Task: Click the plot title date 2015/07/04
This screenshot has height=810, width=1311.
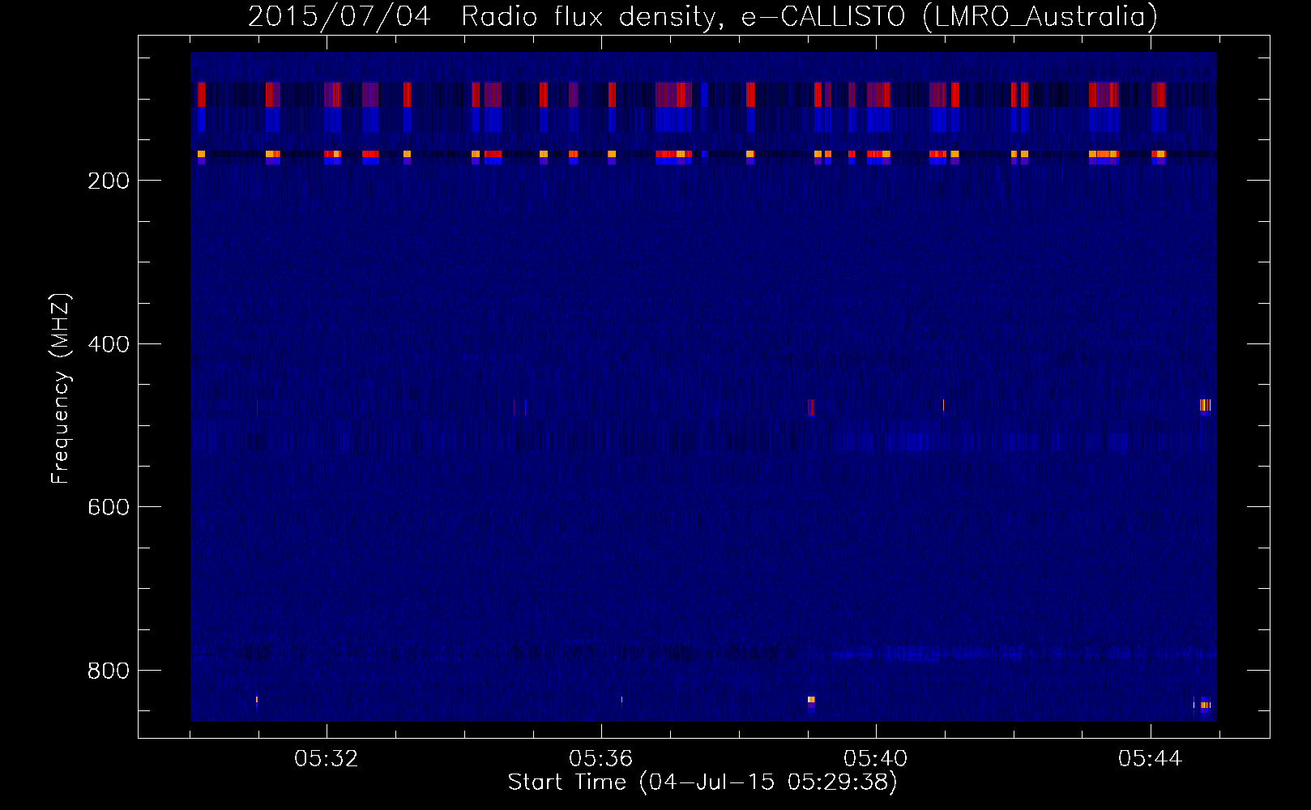Action: point(339,17)
